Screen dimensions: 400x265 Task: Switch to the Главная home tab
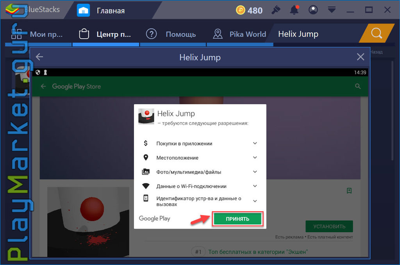coord(111,11)
